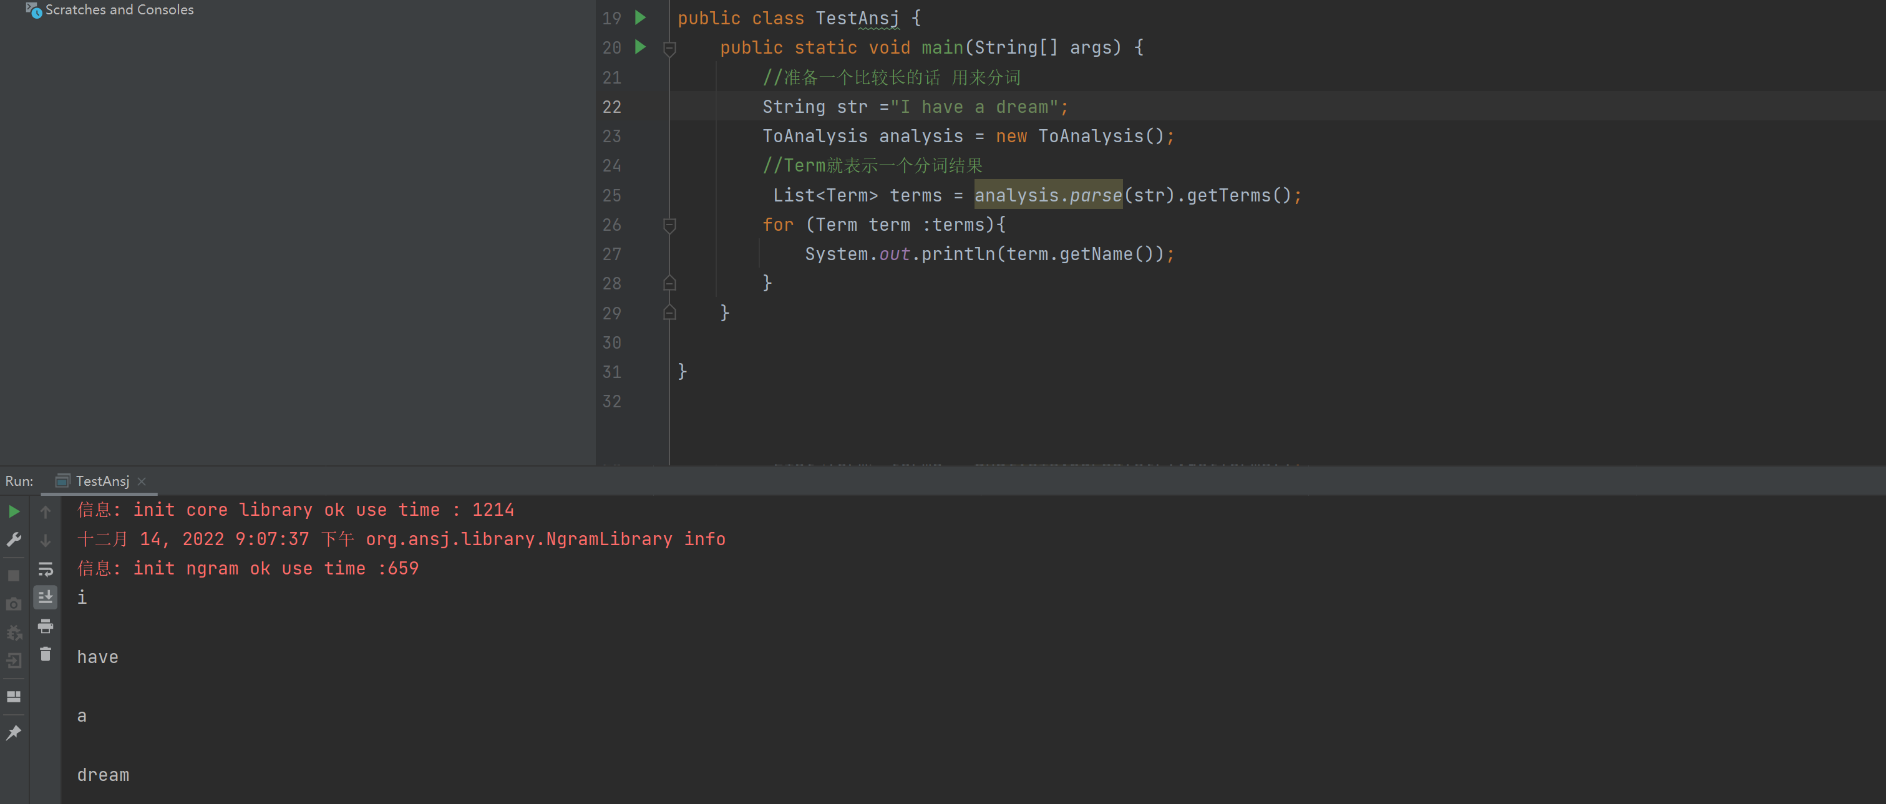
Task: Click org.ansj.library.NgramLibrary console line
Action: (401, 539)
